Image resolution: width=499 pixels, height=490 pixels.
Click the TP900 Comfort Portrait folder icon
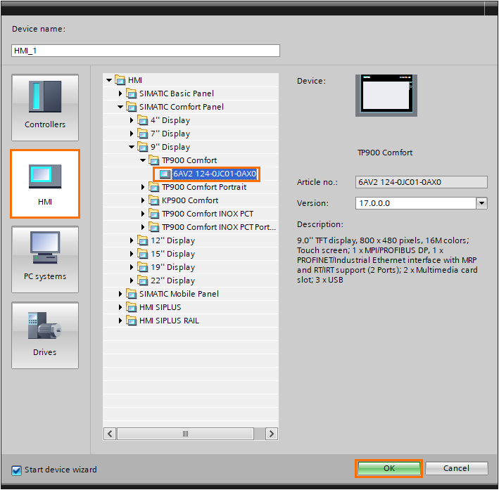pos(154,187)
